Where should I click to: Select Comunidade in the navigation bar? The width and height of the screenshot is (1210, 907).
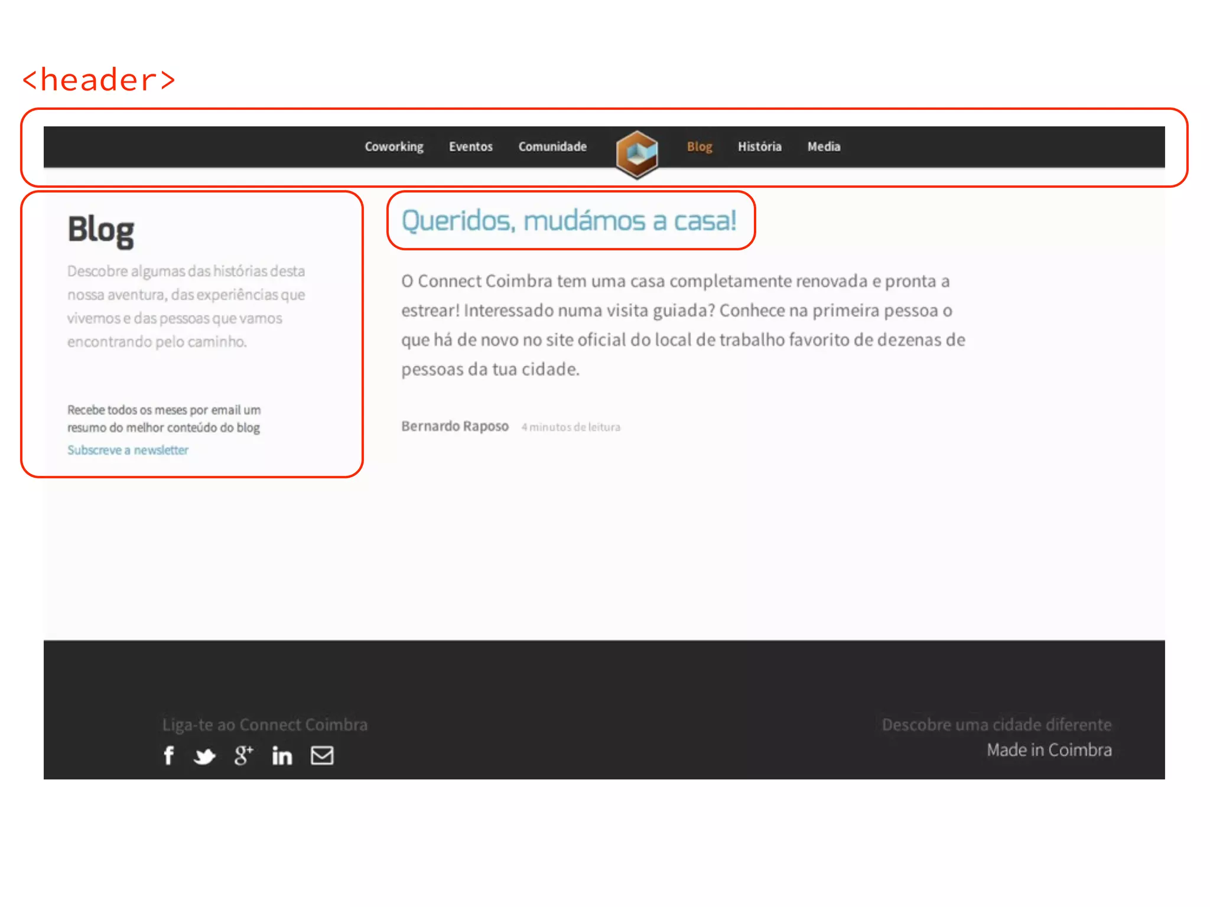click(552, 146)
